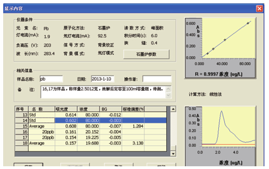Click the 吸光度 column header
Viewport: 269px width, 169px height.
66,109
